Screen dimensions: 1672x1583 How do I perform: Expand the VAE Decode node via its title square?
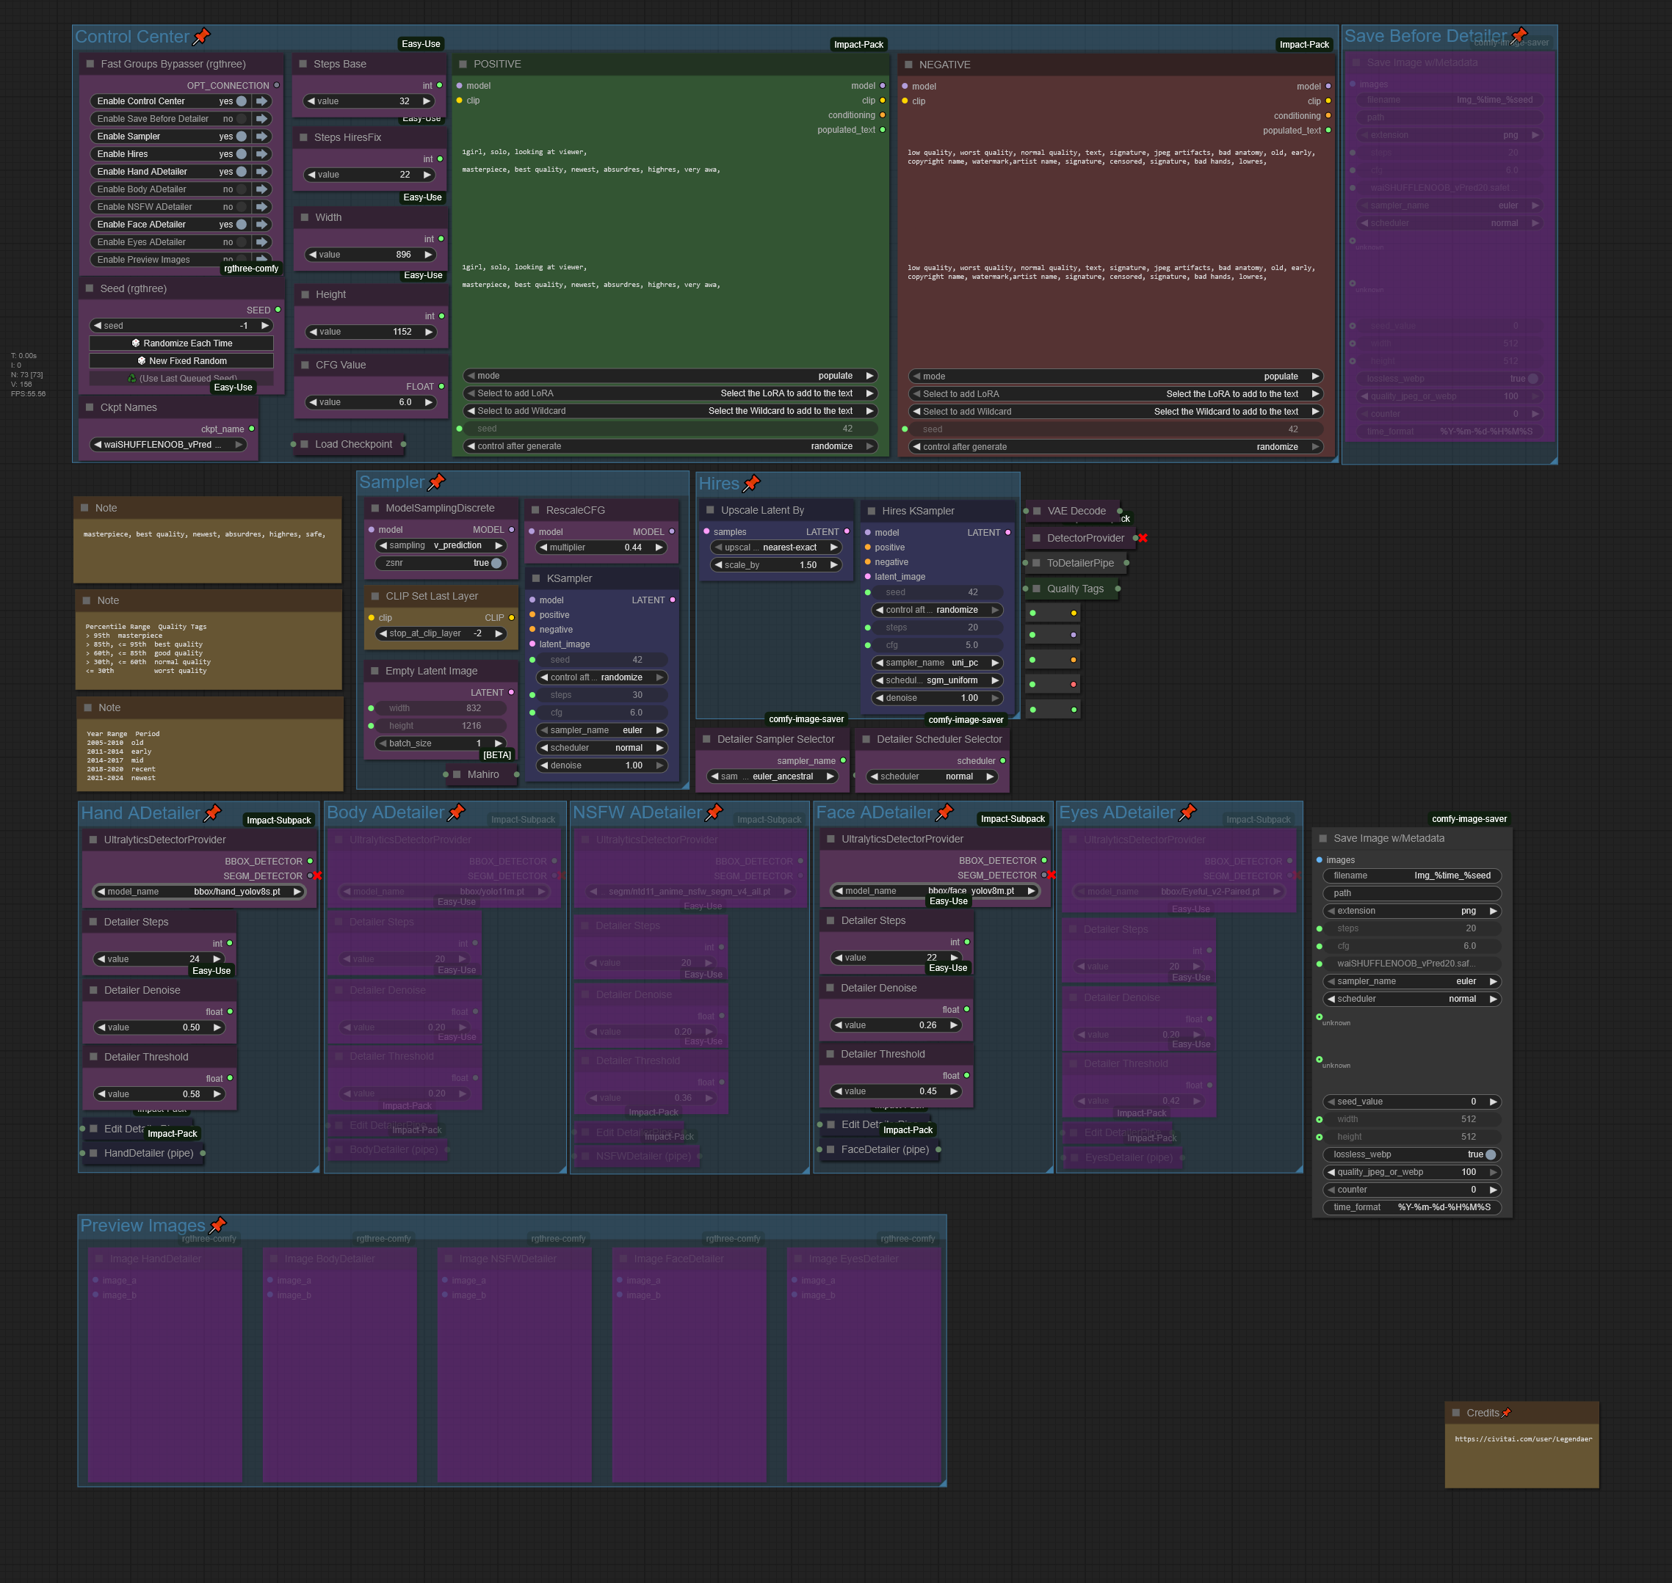[x=1037, y=511]
